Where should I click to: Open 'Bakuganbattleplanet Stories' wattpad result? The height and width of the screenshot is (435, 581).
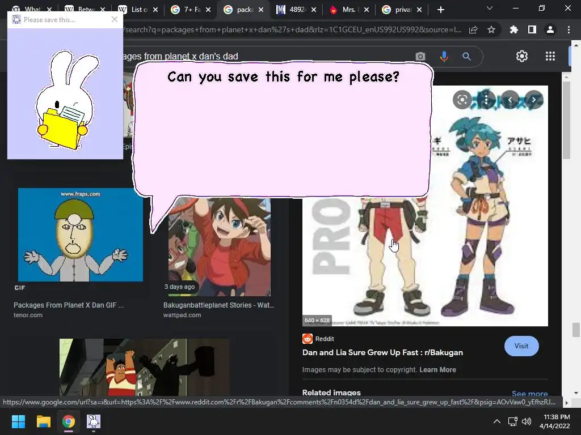(x=218, y=305)
